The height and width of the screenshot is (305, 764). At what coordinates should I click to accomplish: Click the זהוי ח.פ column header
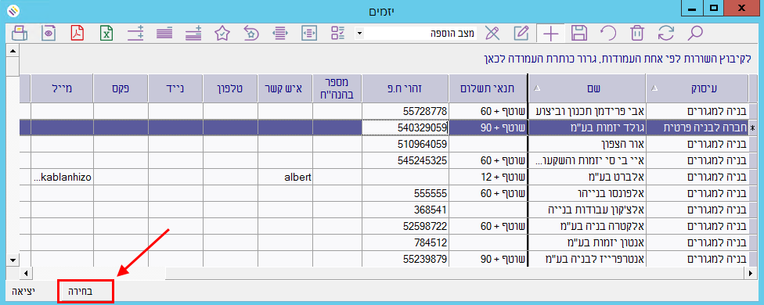405,88
